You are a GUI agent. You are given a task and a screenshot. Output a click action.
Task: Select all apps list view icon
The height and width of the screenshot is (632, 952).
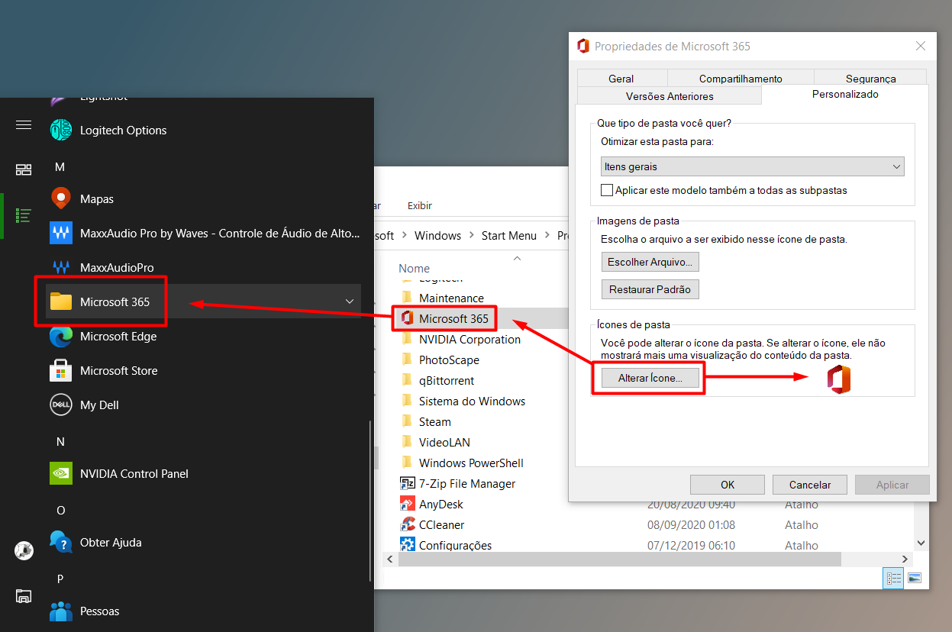(24, 215)
